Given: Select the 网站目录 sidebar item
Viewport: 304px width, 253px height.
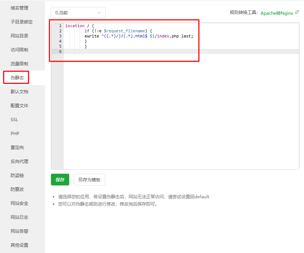Looking at the screenshot, I should click(x=19, y=36).
